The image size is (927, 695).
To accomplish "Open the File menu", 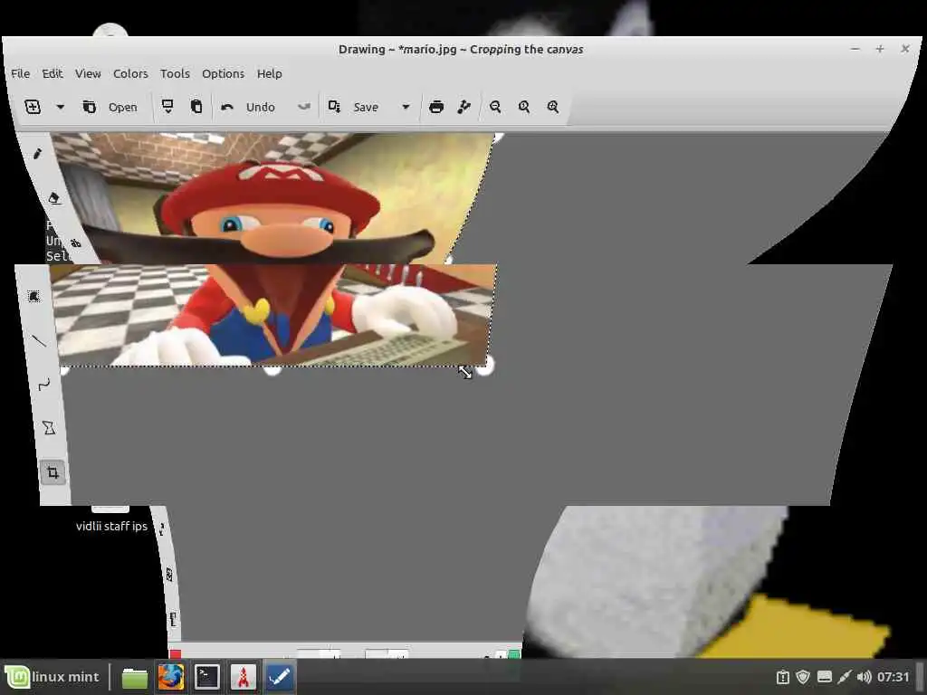I will (20, 74).
